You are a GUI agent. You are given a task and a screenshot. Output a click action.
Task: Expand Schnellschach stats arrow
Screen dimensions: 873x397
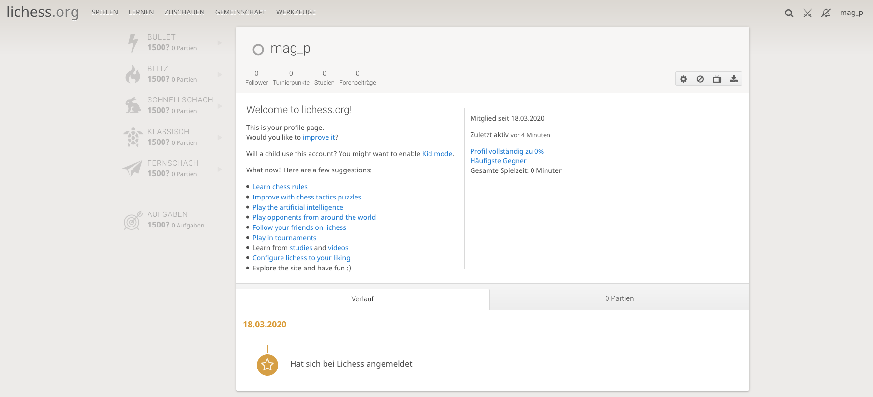[220, 106]
